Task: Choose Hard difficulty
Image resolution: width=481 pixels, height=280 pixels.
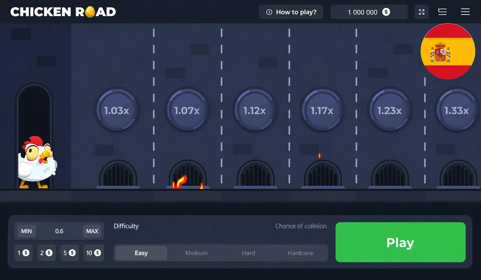Action: [248, 253]
